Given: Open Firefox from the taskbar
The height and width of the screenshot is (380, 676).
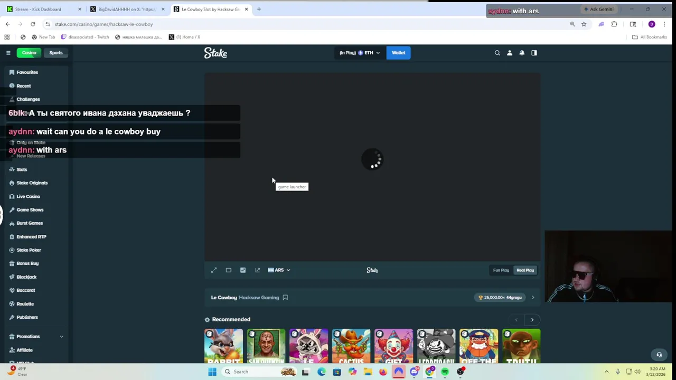Looking at the screenshot, I should point(383,372).
